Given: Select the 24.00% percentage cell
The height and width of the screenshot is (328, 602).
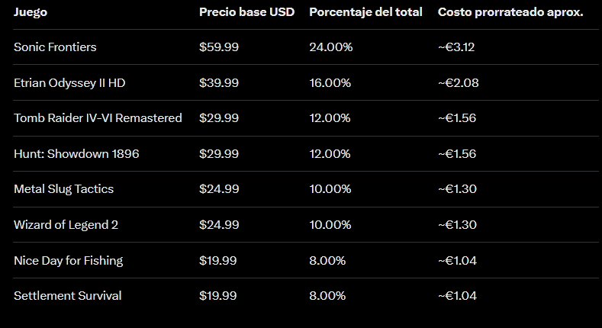Looking at the screenshot, I should click(x=330, y=47).
